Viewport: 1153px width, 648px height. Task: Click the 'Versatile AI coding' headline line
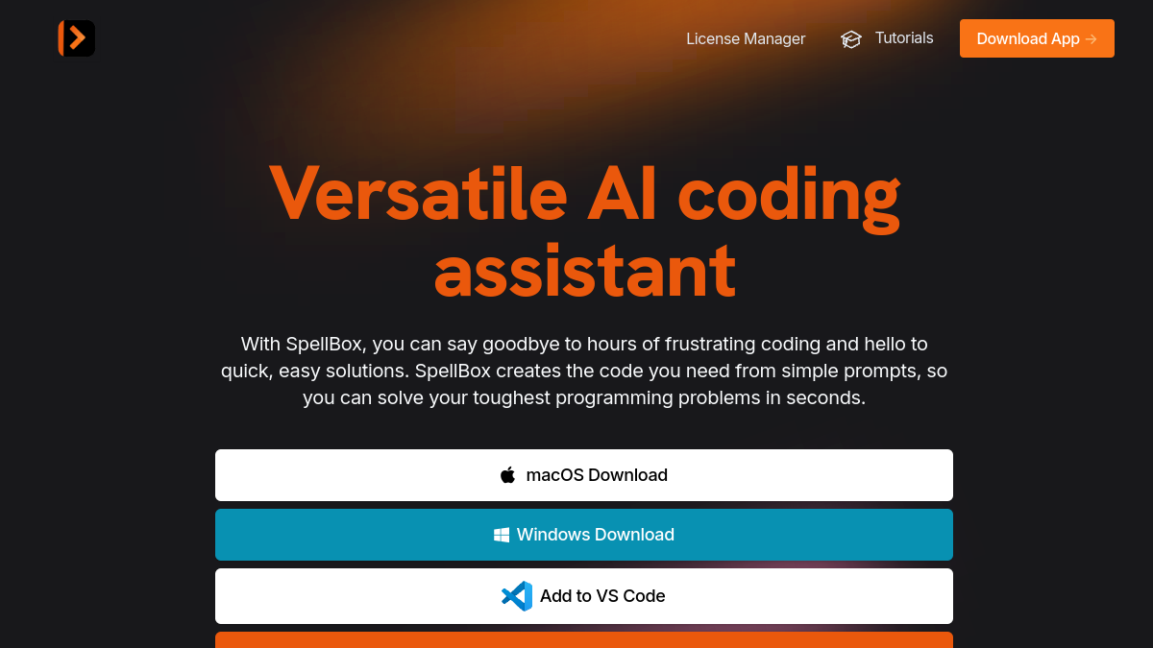click(584, 192)
